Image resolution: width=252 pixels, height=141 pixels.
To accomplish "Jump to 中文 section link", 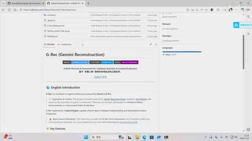I will pos(105,77).
